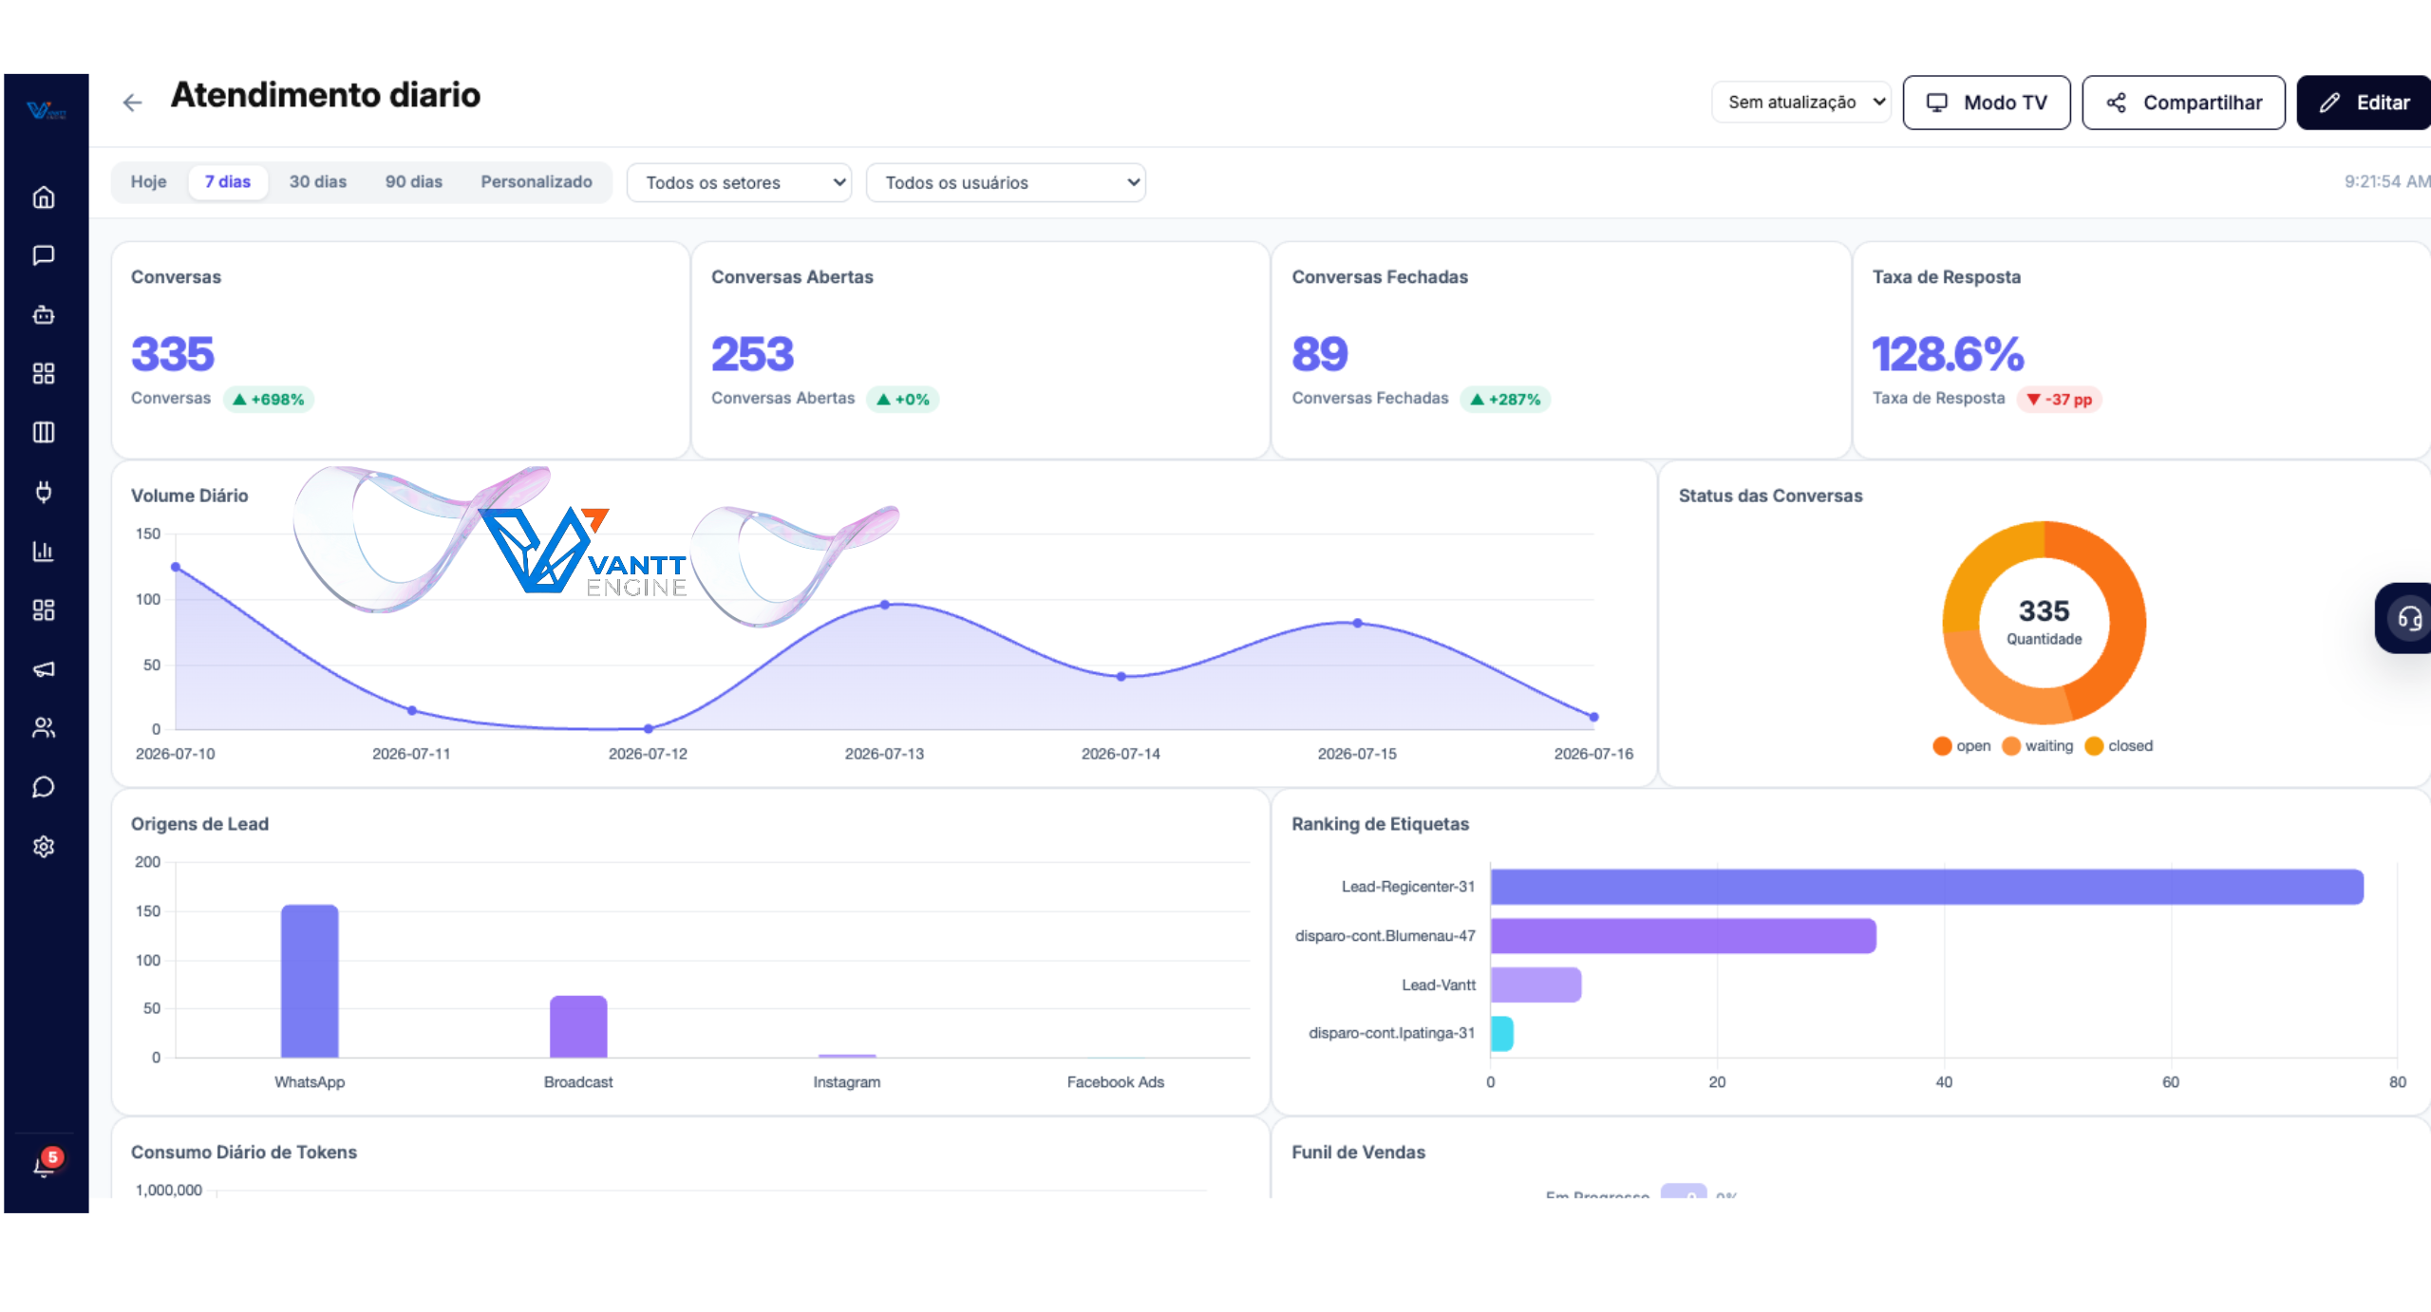Open the home icon in sidebar
The width and height of the screenshot is (2431, 1312).
(44, 197)
